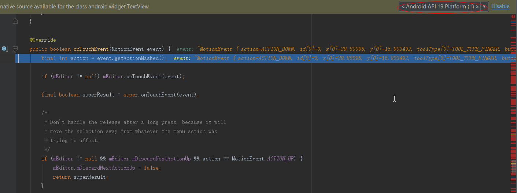Click the red error indicator above the error stripe
This screenshot has width=517, height=193.
point(513,17)
